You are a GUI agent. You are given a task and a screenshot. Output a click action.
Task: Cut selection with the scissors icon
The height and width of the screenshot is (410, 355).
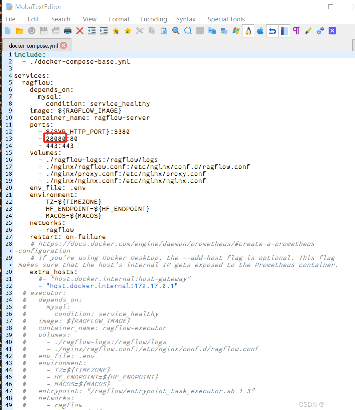140,31
